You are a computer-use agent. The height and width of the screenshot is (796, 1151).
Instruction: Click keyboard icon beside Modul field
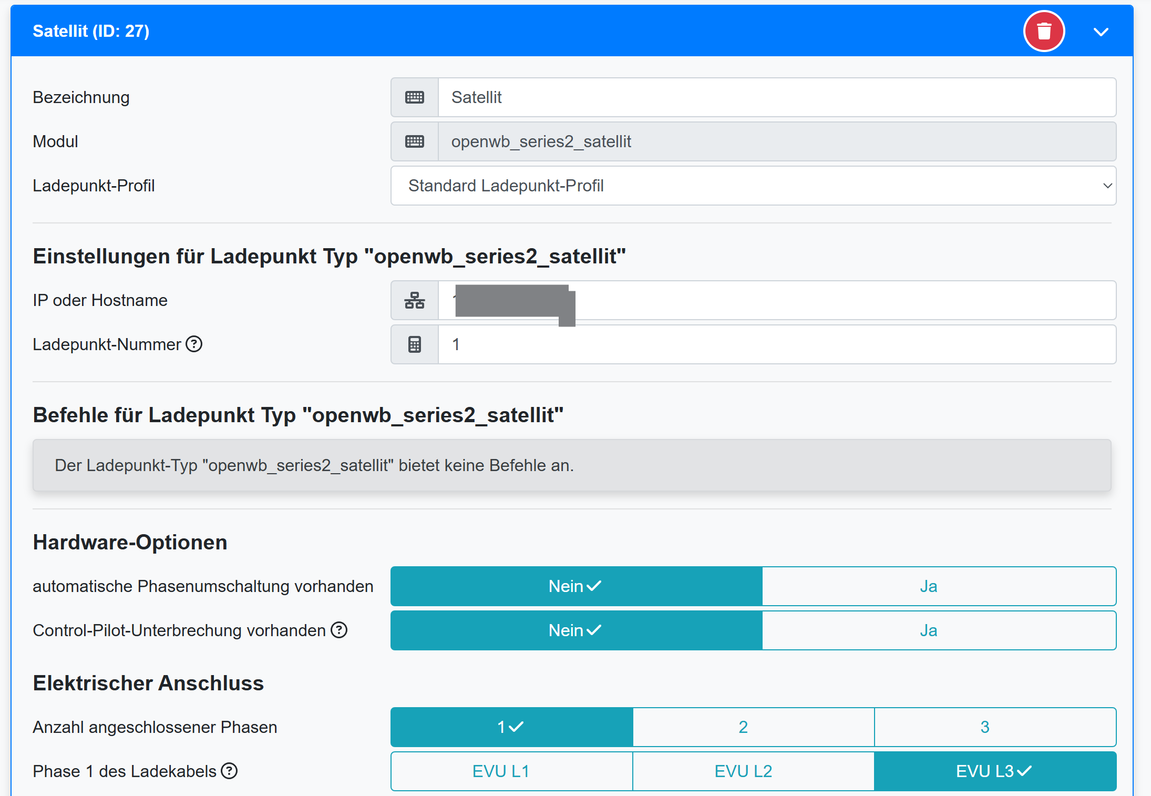(x=414, y=141)
